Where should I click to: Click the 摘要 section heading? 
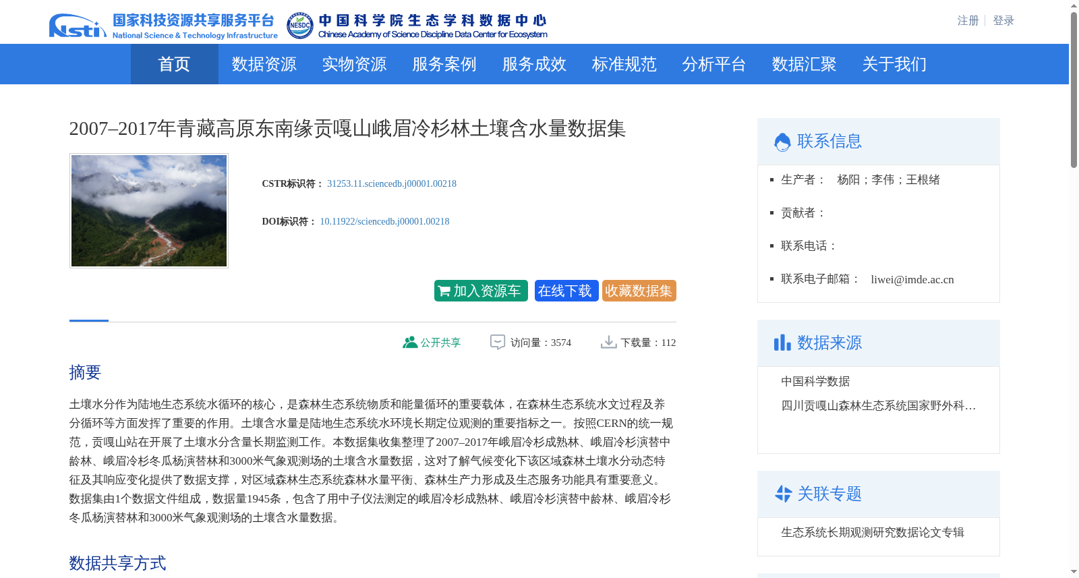tap(85, 372)
